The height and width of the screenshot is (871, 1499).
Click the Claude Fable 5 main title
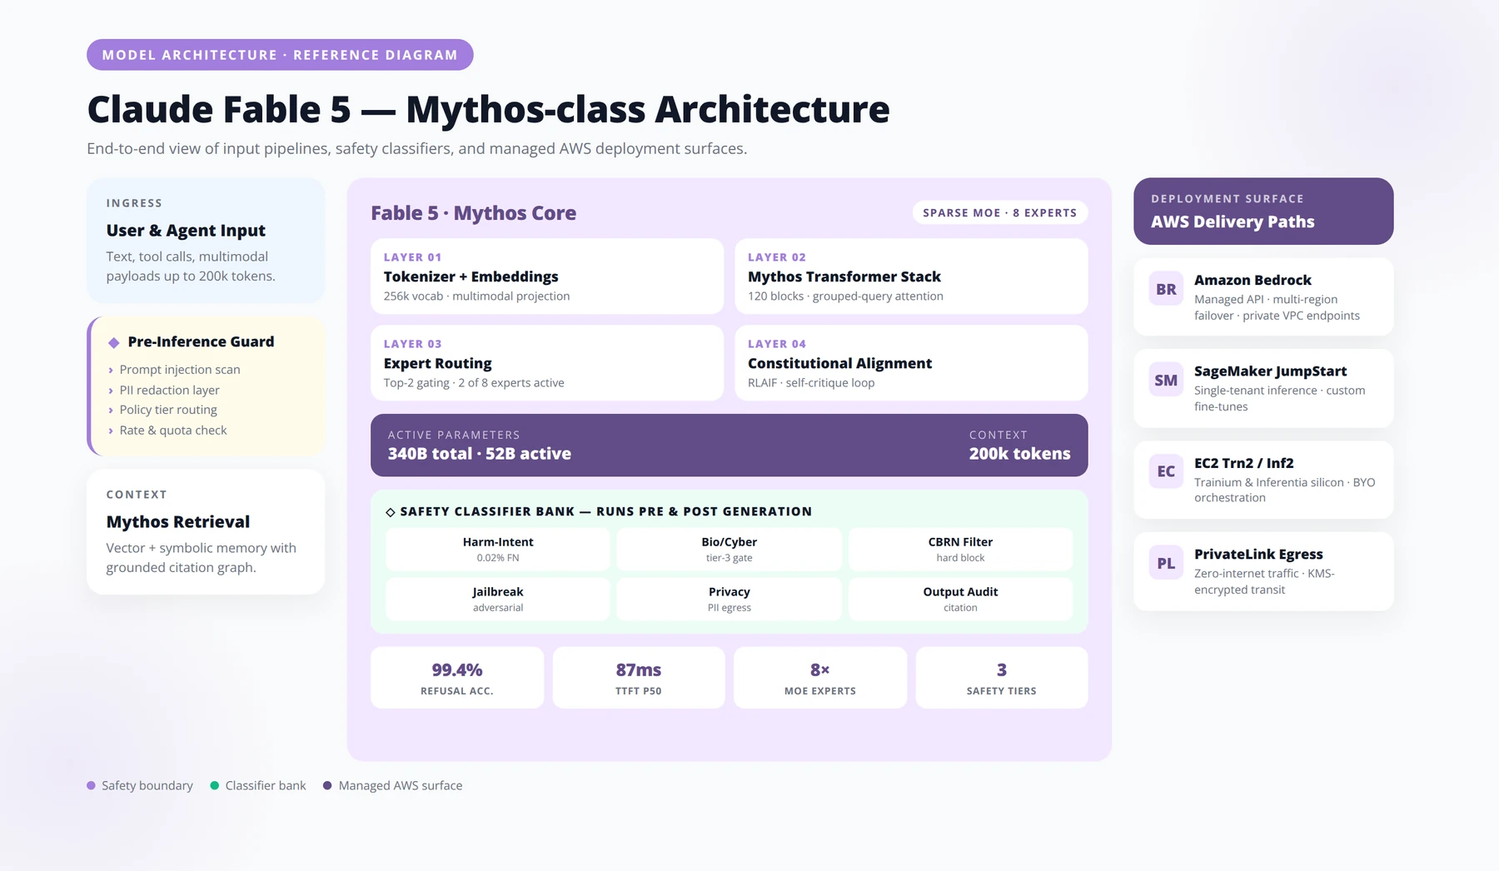(488, 110)
